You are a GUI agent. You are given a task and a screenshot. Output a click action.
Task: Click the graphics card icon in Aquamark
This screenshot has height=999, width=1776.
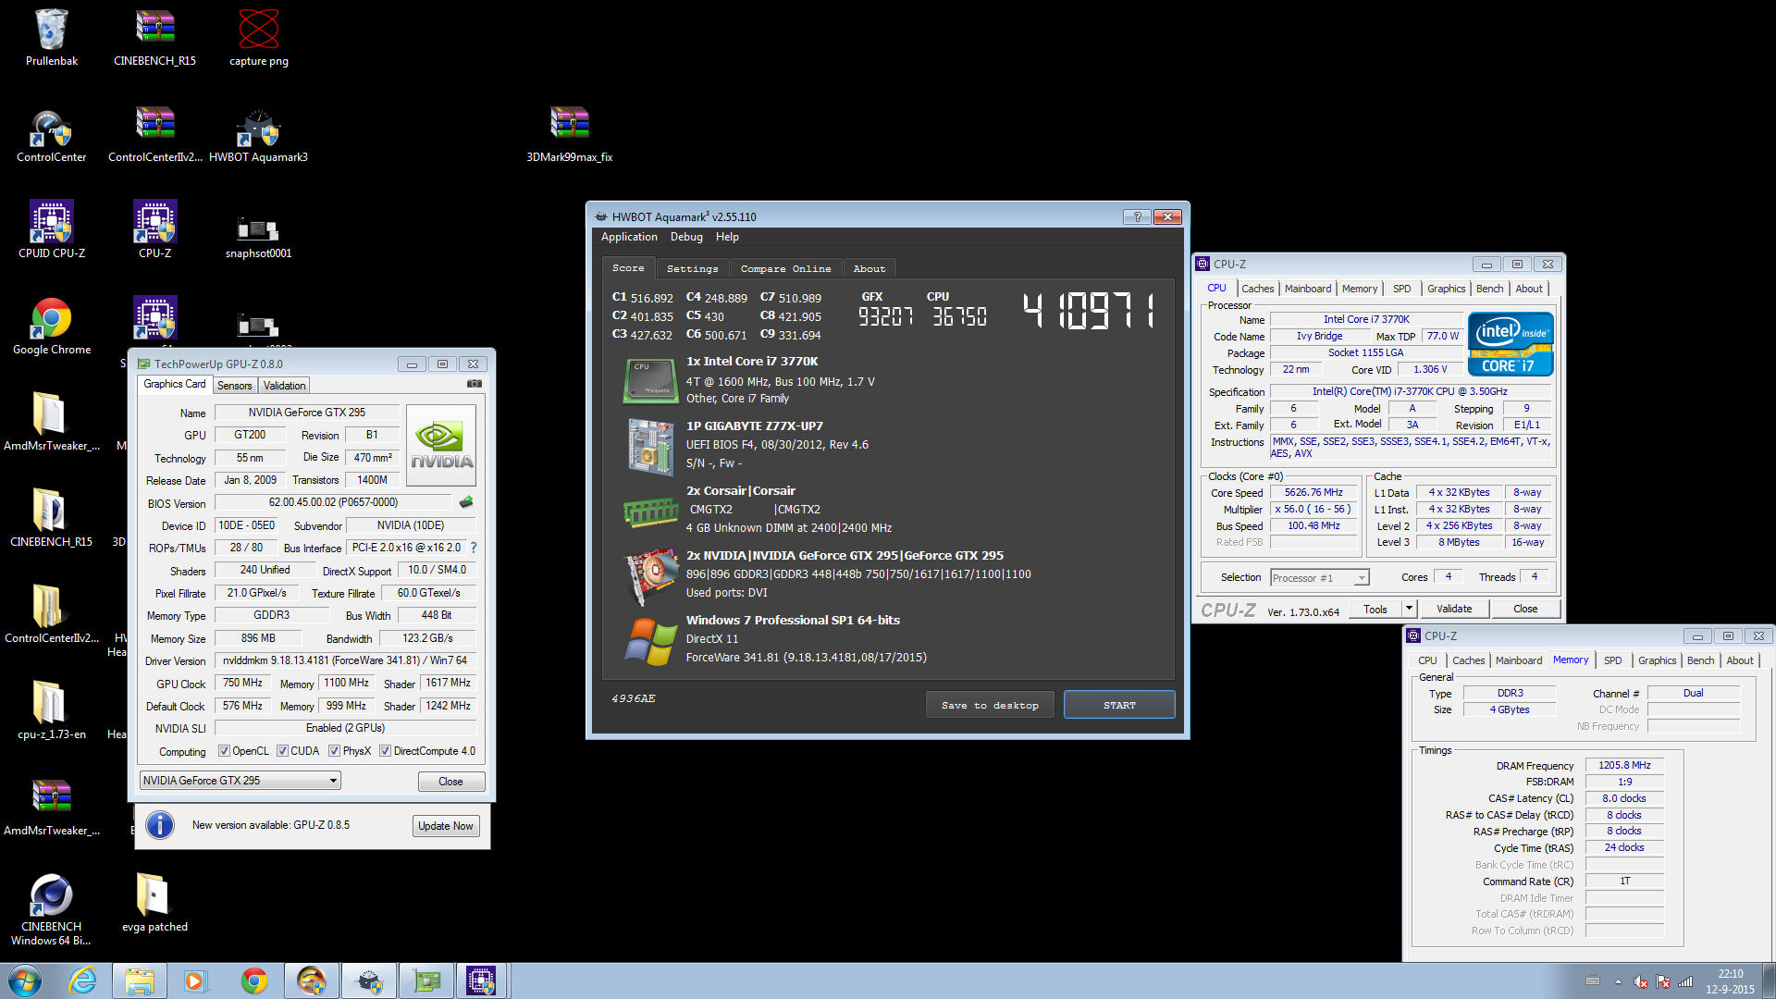pos(651,575)
